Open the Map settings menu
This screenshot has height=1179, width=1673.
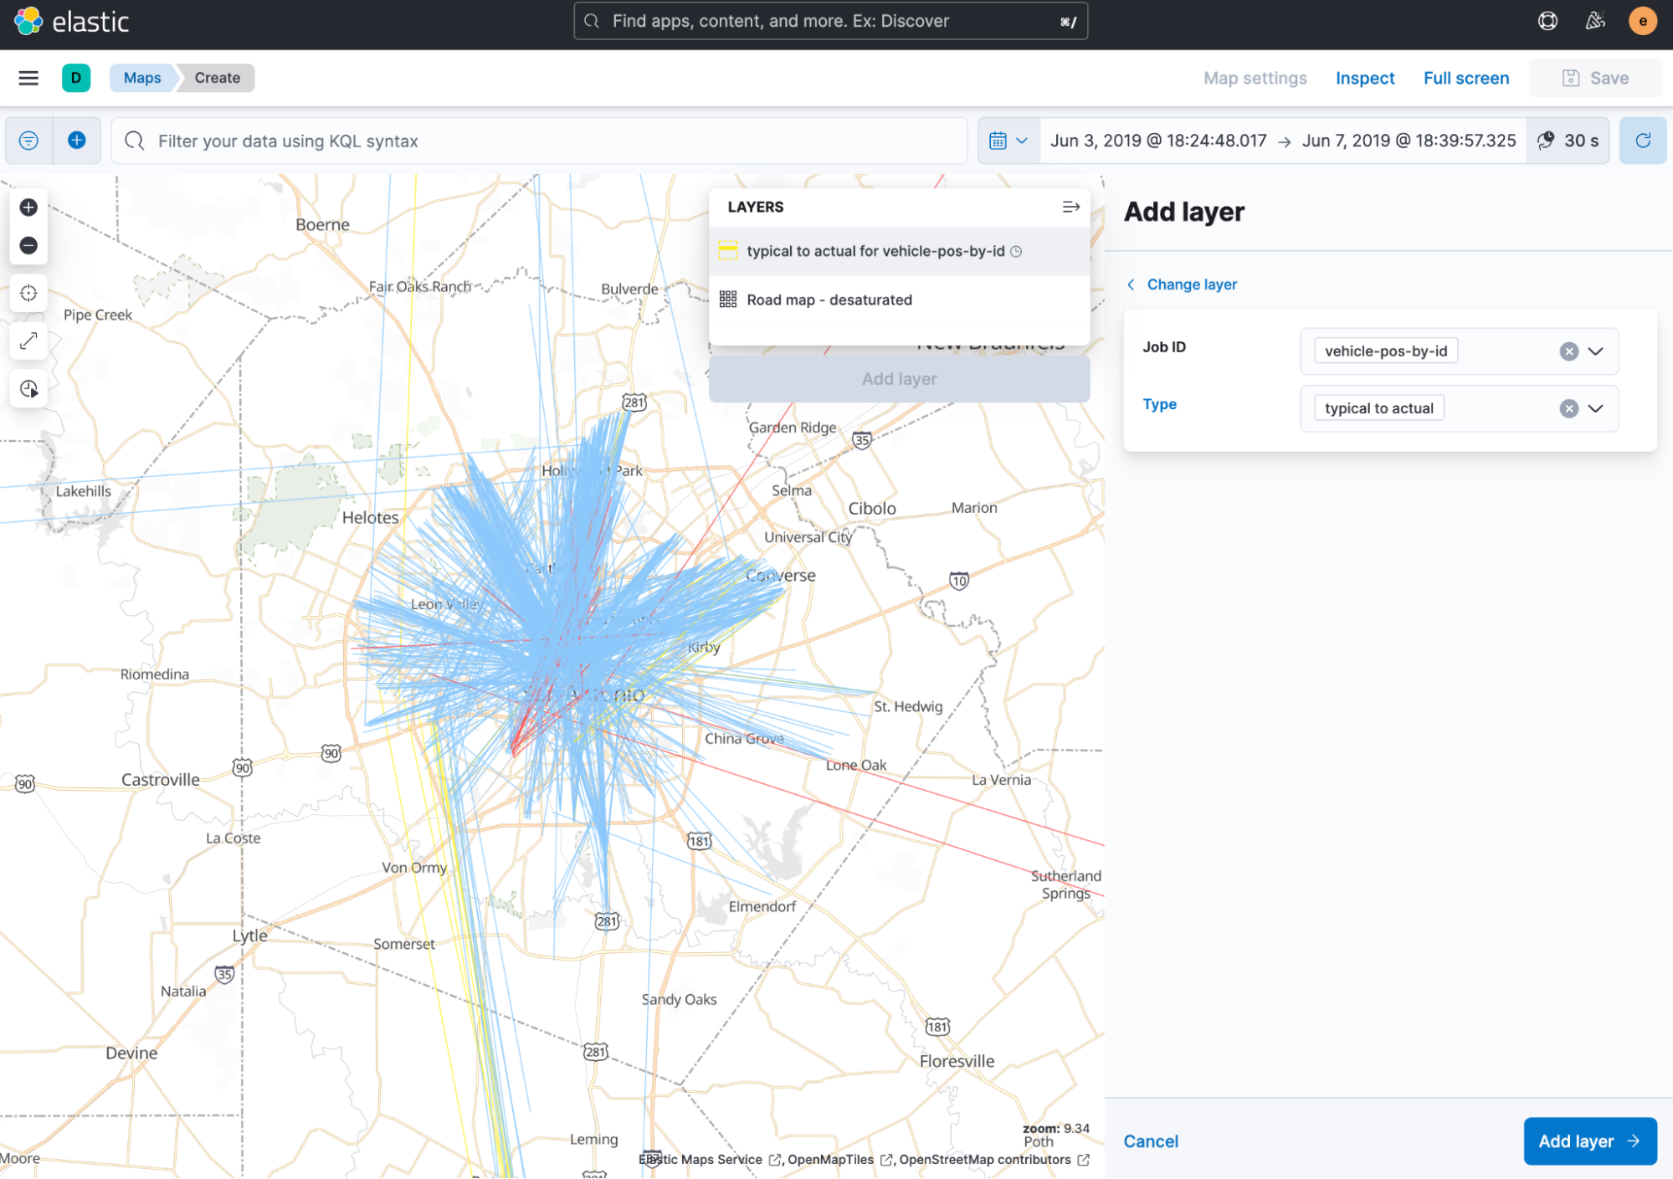point(1255,78)
